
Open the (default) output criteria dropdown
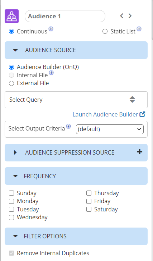click(110, 129)
